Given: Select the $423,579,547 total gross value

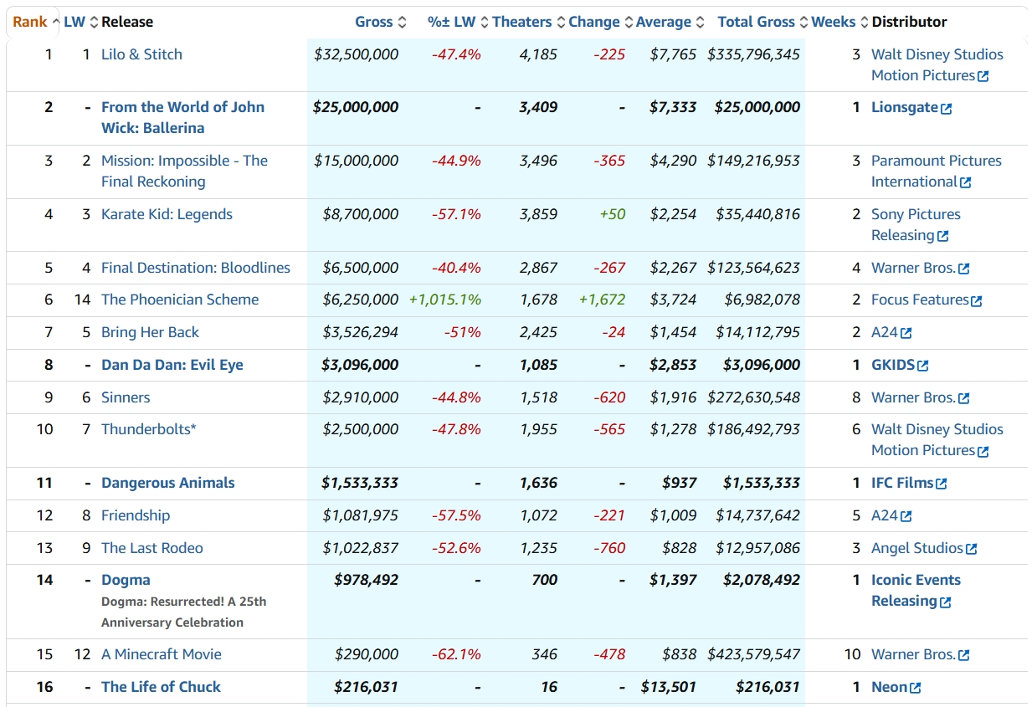Looking at the screenshot, I should (x=754, y=654).
